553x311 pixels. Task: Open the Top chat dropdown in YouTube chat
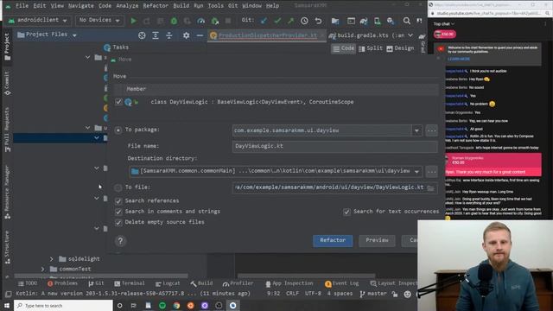(x=444, y=24)
